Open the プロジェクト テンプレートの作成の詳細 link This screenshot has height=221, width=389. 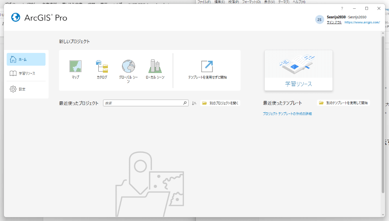click(287, 114)
